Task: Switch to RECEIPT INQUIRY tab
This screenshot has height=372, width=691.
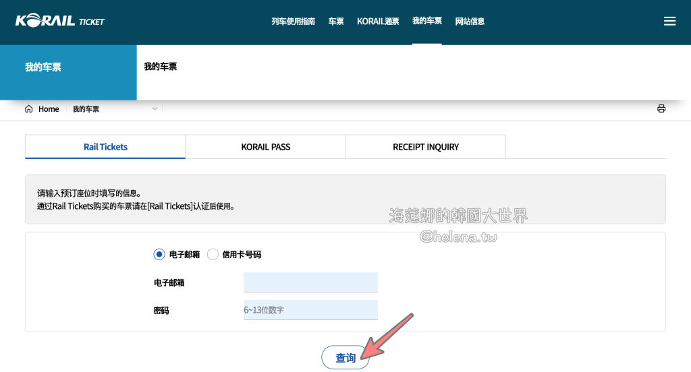Action: (426, 147)
